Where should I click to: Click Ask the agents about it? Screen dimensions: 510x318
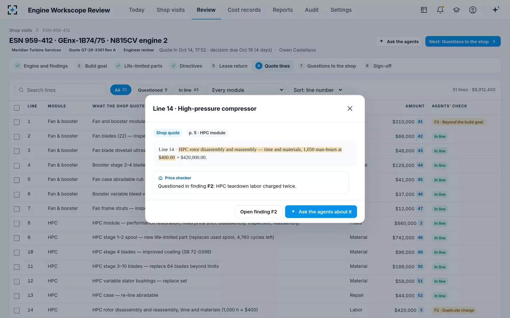(x=321, y=212)
